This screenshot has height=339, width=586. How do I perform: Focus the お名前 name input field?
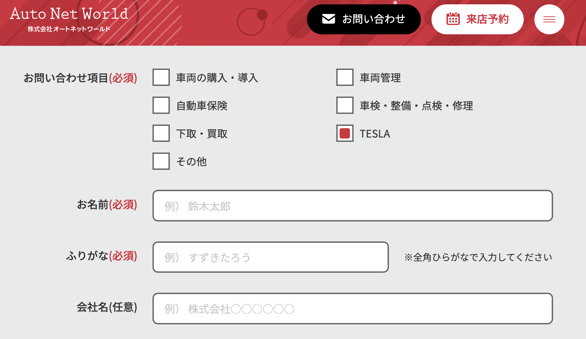coord(353,205)
